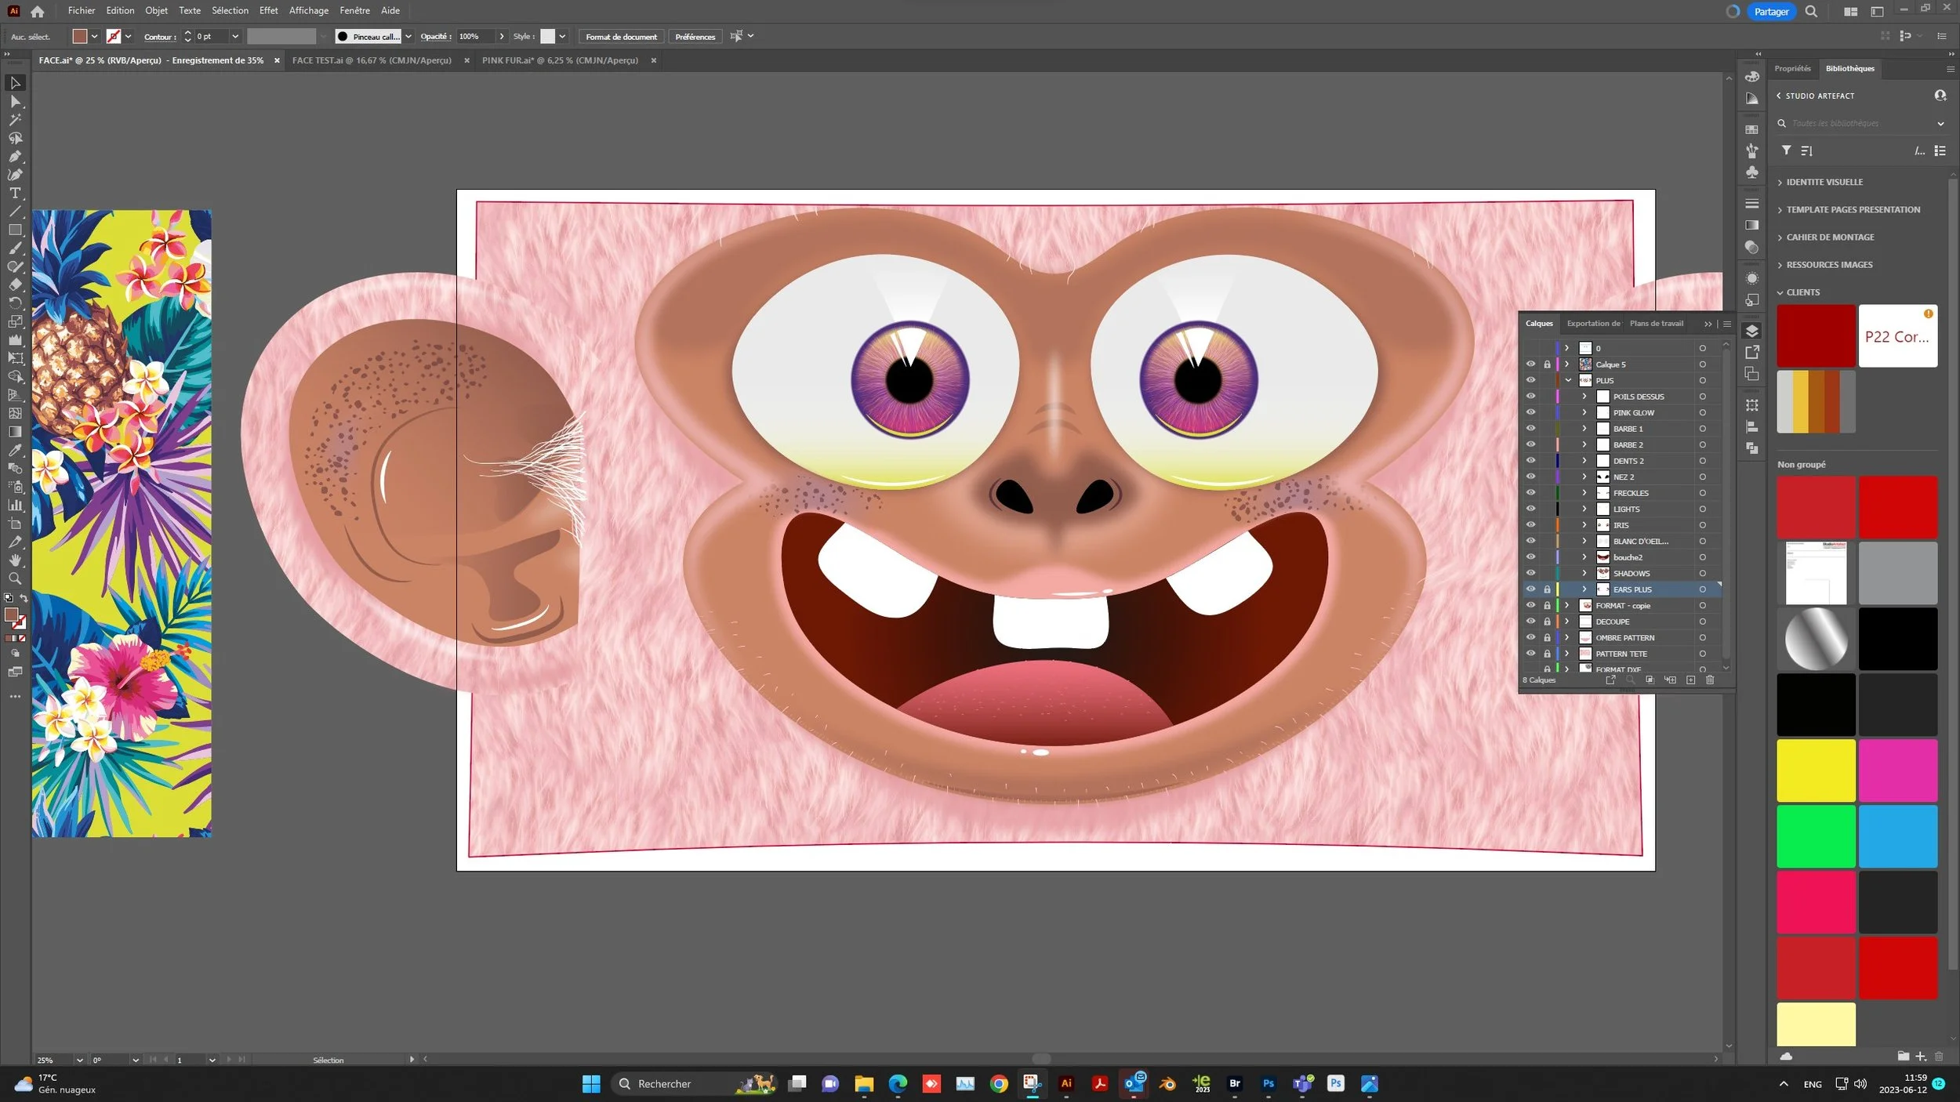
Task: Expand the IDENTITE VISUELLE library group
Action: (1780, 183)
